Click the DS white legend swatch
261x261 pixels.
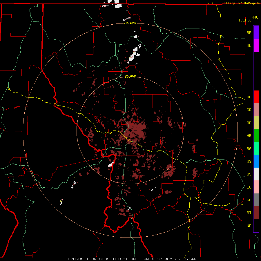(x=256, y=174)
